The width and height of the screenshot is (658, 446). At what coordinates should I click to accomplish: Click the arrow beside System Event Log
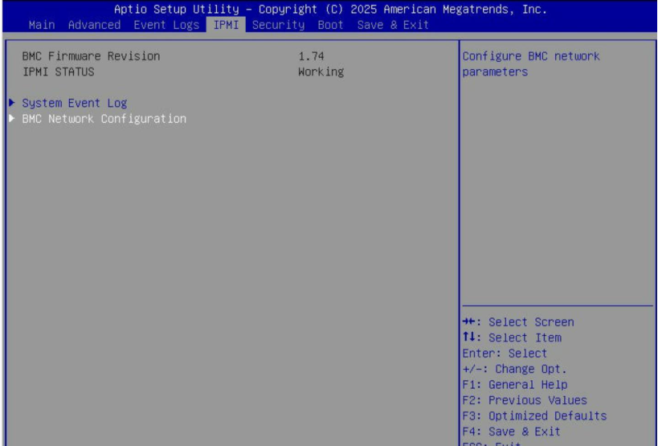[10, 103]
